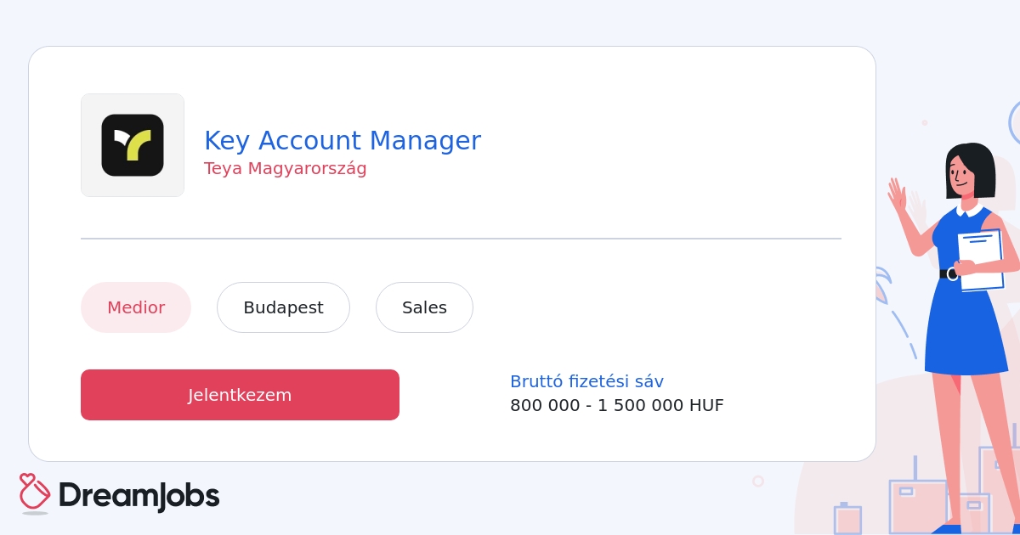This screenshot has height=535, width=1020.
Task: Toggle the Sales category tag
Action: click(x=424, y=307)
